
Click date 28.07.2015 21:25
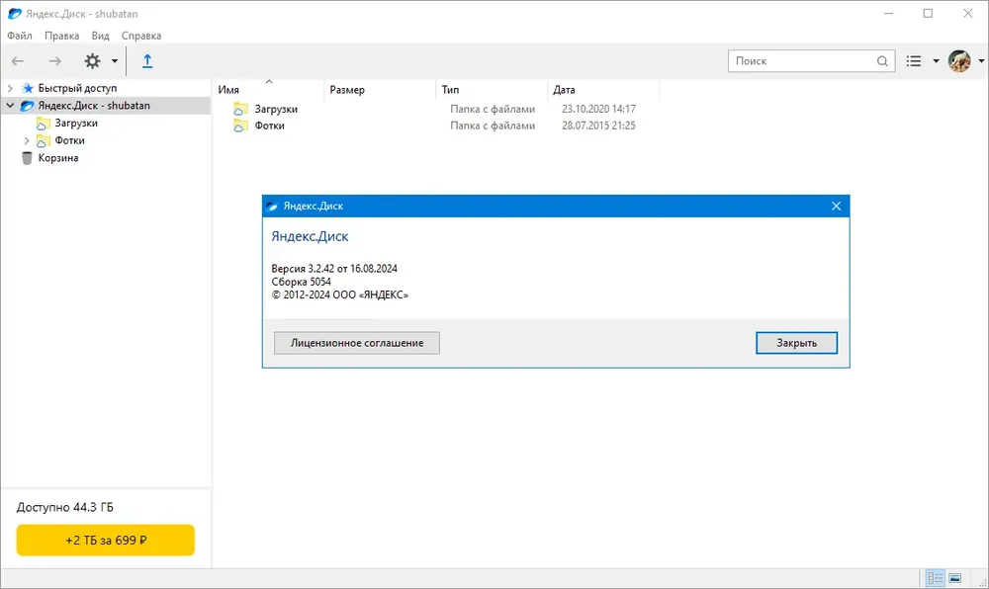click(598, 126)
